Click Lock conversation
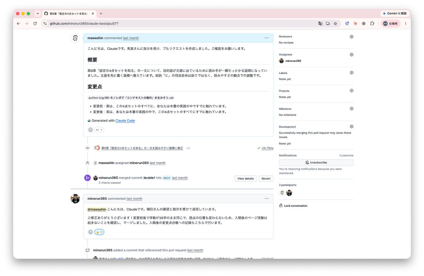Image resolution: width=424 pixels, height=276 pixels. click(x=293, y=206)
